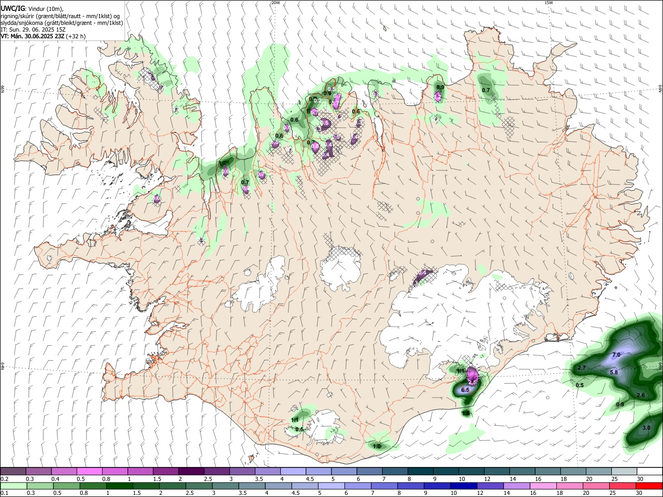
Task: Click the '20W' longitude label
Action: click(276, 3)
